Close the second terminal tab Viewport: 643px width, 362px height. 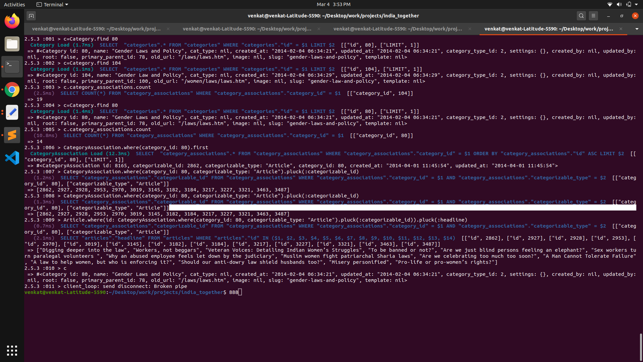pyautogui.click(x=319, y=29)
